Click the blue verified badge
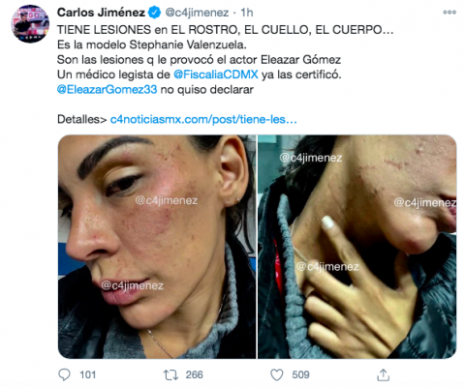 [x=154, y=13]
